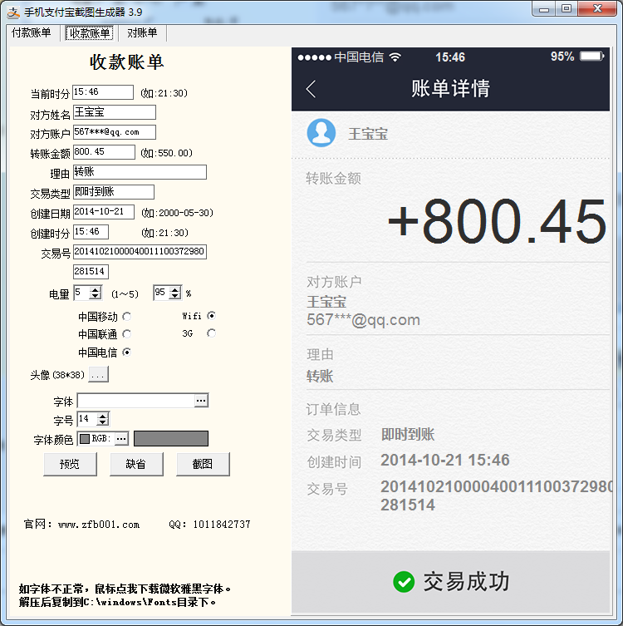The image size is (623, 626).
Task: Choose the 3G network radio button
Action: [211, 333]
